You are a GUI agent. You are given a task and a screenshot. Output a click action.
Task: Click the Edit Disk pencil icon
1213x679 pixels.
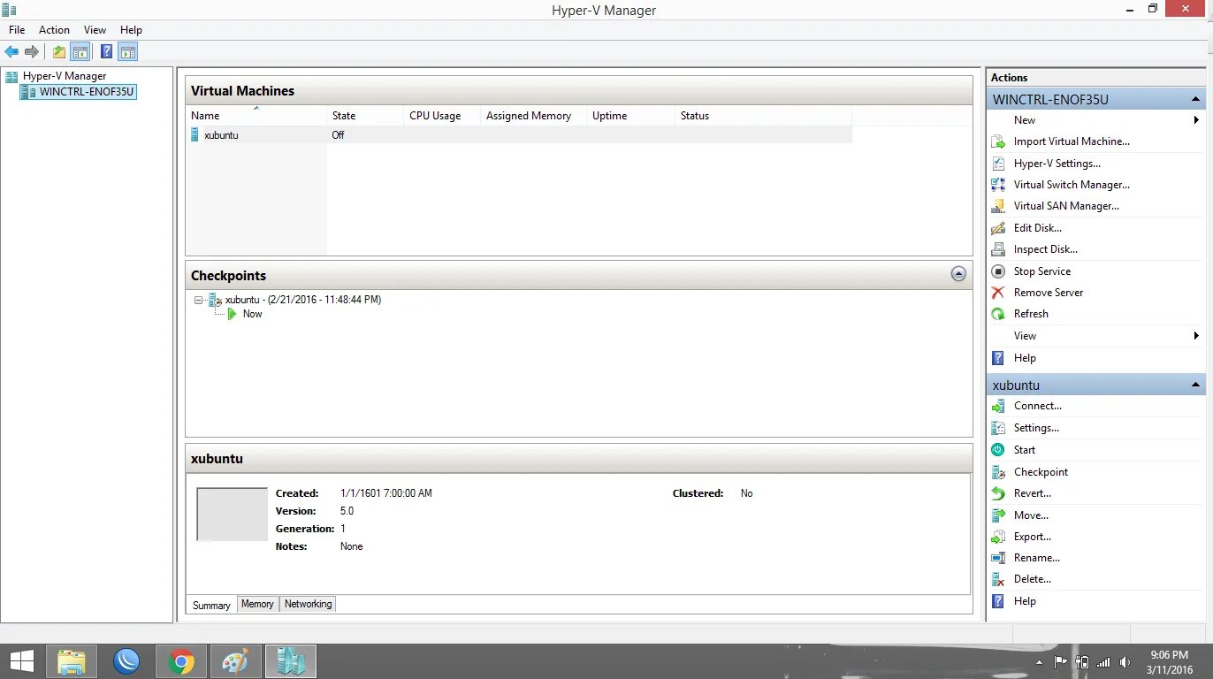click(x=998, y=228)
